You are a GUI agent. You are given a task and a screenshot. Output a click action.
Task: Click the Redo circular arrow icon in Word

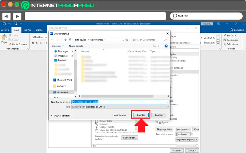tap(16, 24)
